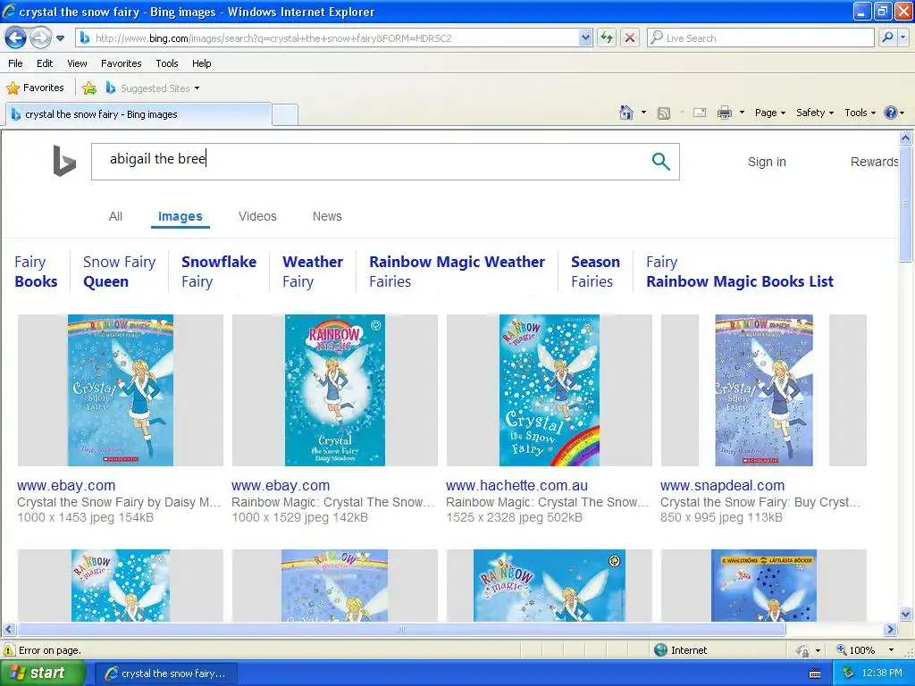Click the Error on page warning icon
The height and width of the screenshot is (686, 915).
(9, 650)
